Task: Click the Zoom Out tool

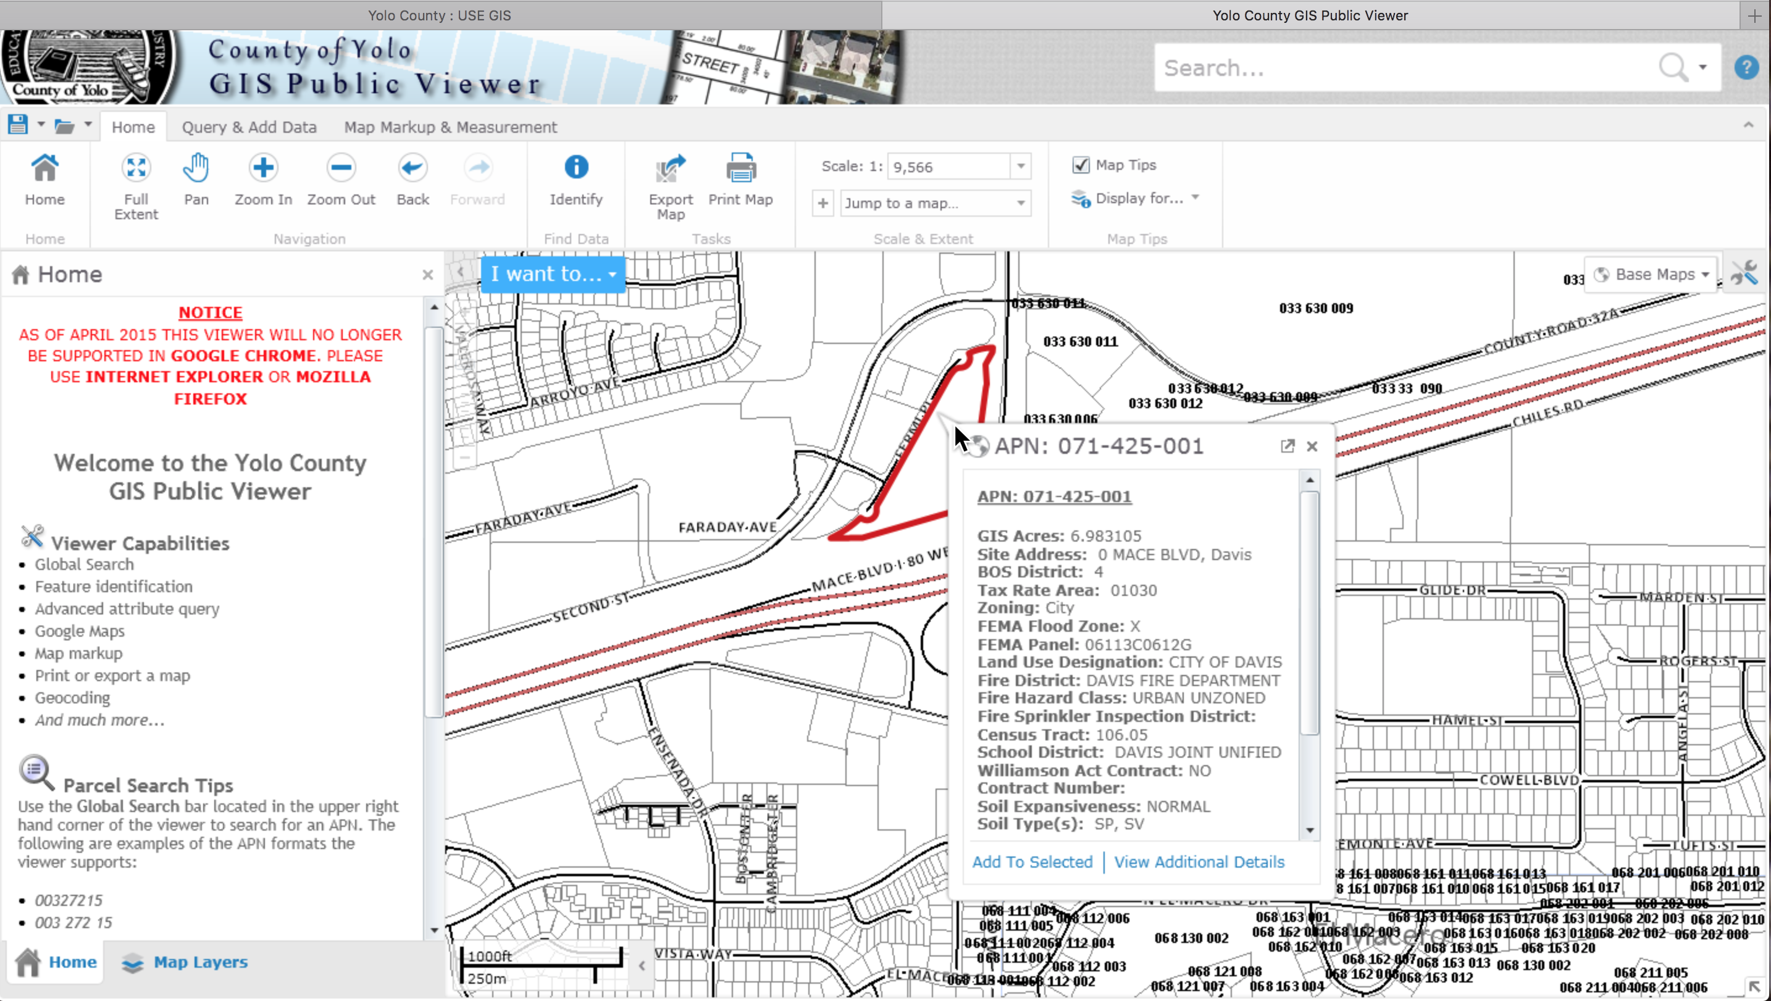Action: (x=341, y=169)
